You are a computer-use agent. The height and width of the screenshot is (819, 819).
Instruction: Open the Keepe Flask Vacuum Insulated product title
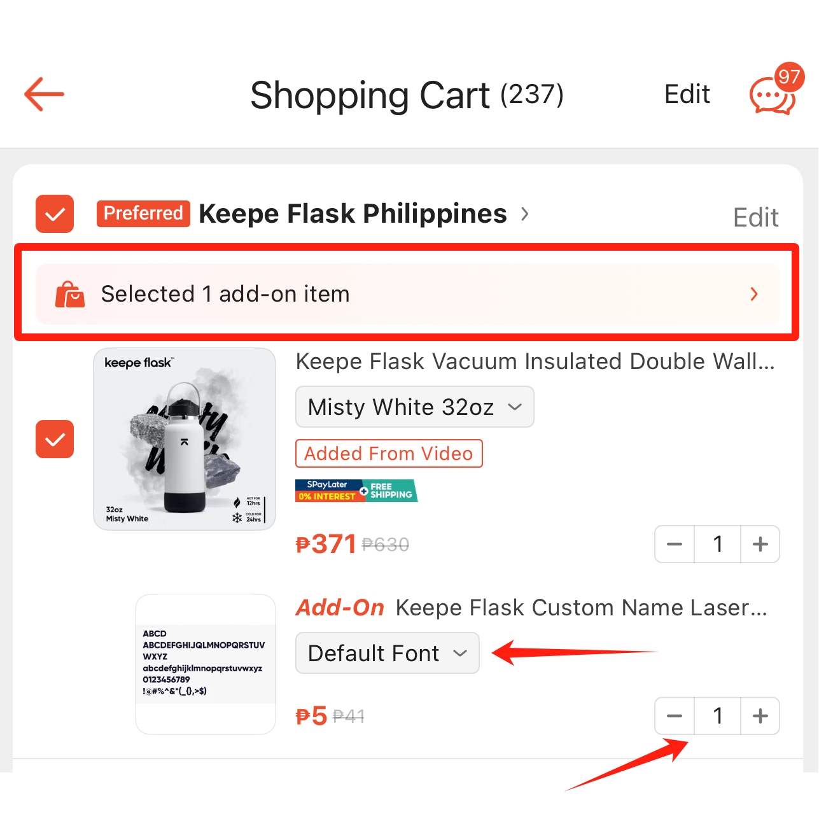(x=536, y=361)
